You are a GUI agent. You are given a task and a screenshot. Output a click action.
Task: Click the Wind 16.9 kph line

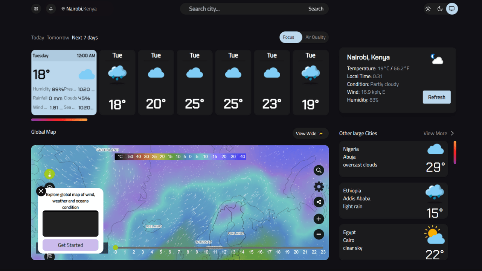[366, 92]
